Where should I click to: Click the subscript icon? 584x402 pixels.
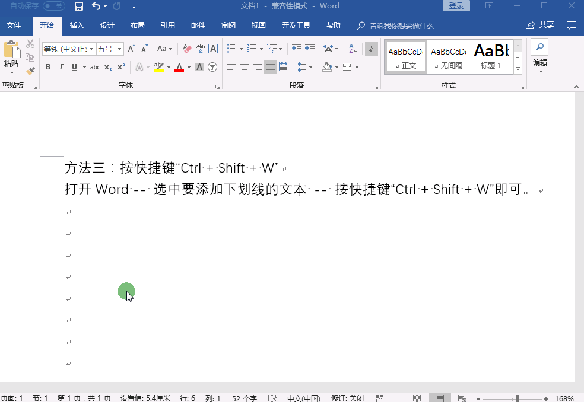[107, 66]
